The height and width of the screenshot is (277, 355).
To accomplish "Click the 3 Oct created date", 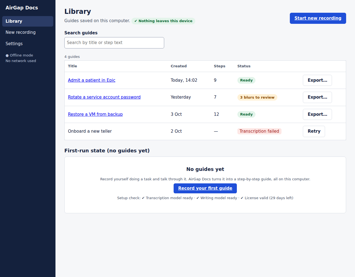I will pyautogui.click(x=176, y=114).
